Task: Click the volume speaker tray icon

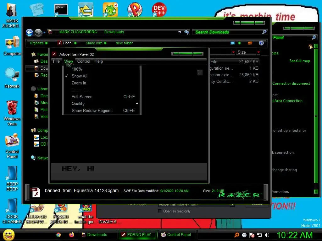Action: [267, 235]
